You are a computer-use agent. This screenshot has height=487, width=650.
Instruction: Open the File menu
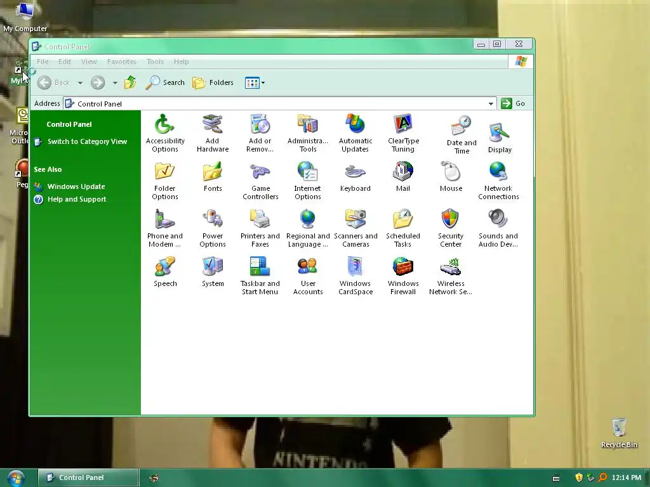coord(43,62)
